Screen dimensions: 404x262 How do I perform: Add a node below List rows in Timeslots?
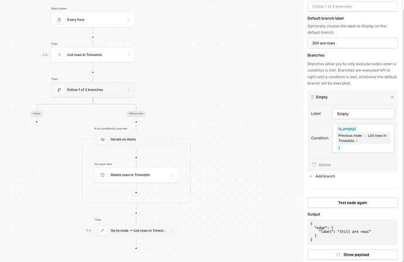93,73
